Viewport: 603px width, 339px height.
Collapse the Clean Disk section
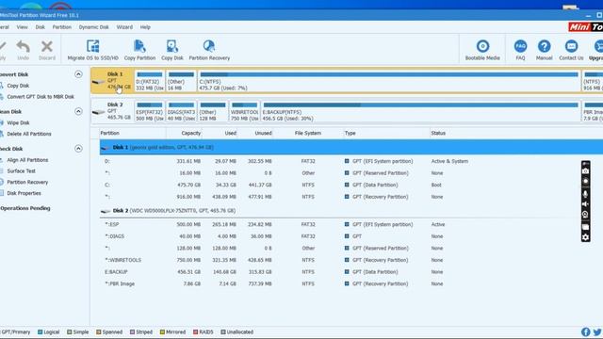pos(78,111)
